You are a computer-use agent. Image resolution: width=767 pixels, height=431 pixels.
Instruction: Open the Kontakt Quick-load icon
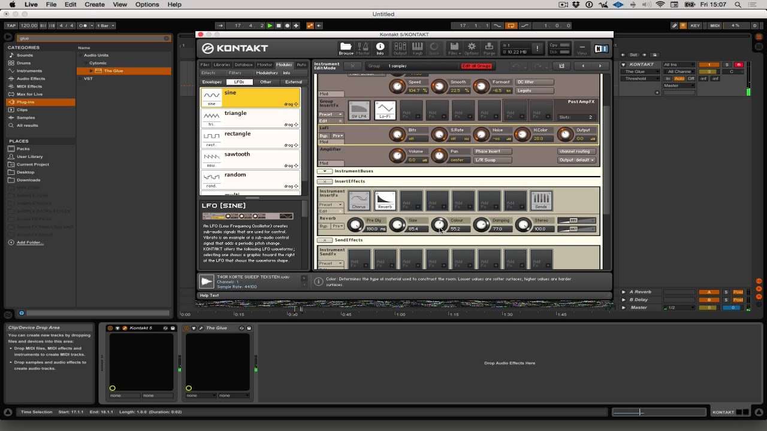point(434,48)
